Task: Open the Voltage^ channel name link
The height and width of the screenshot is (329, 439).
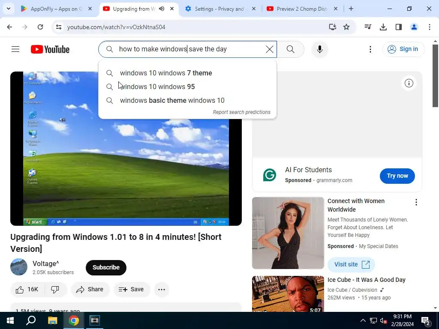Action: click(x=46, y=263)
